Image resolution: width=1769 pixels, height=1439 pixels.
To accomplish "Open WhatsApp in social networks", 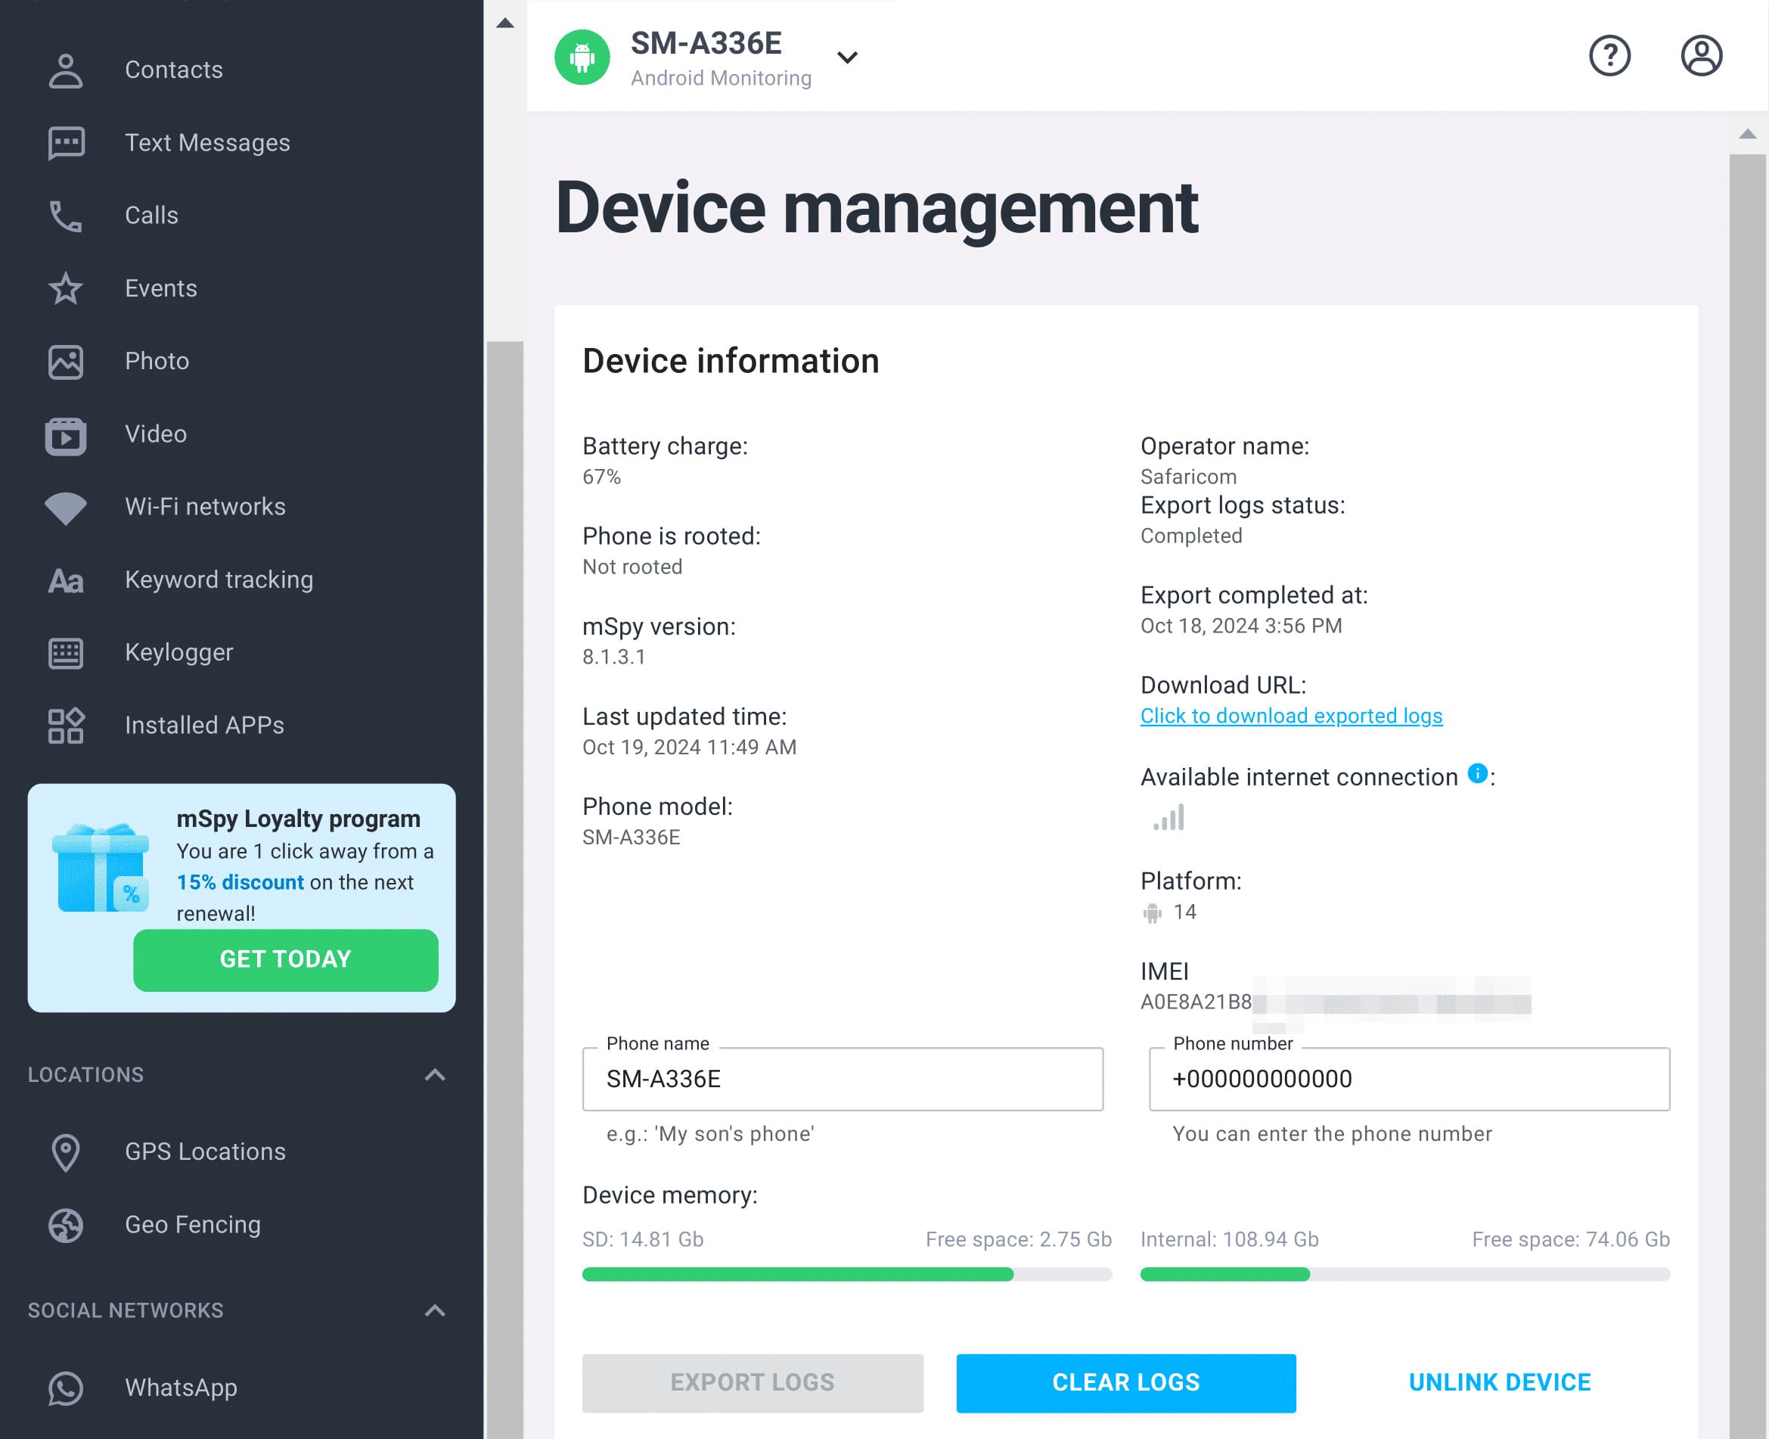I will 181,1388.
